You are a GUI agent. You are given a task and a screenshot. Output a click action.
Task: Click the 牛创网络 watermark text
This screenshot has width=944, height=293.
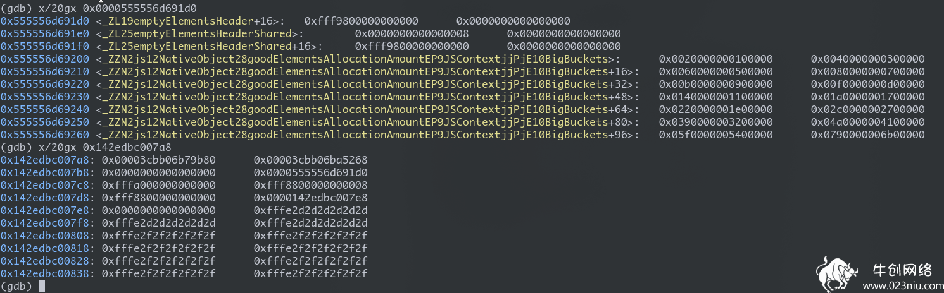click(x=902, y=270)
